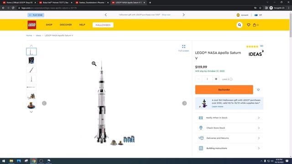The width and height of the screenshot is (292, 164).
Task: Open Chrome from taskbar
Action: tap(34, 161)
